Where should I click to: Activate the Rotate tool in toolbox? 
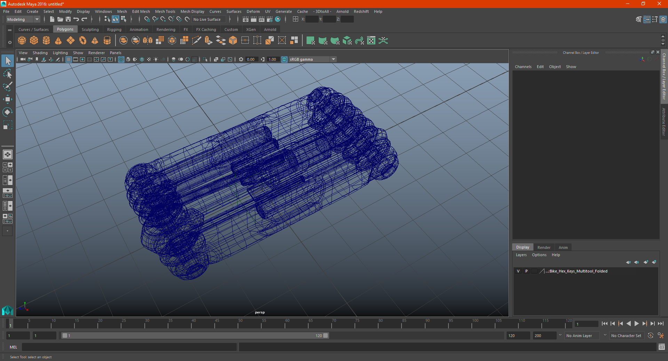pyautogui.click(x=8, y=112)
